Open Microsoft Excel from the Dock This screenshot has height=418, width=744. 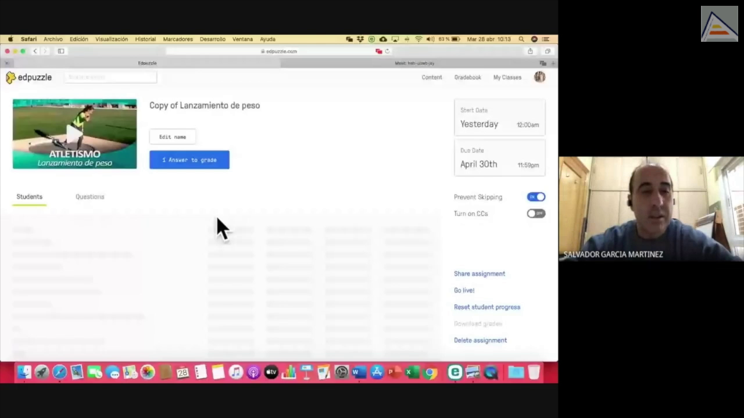tap(412, 372)
